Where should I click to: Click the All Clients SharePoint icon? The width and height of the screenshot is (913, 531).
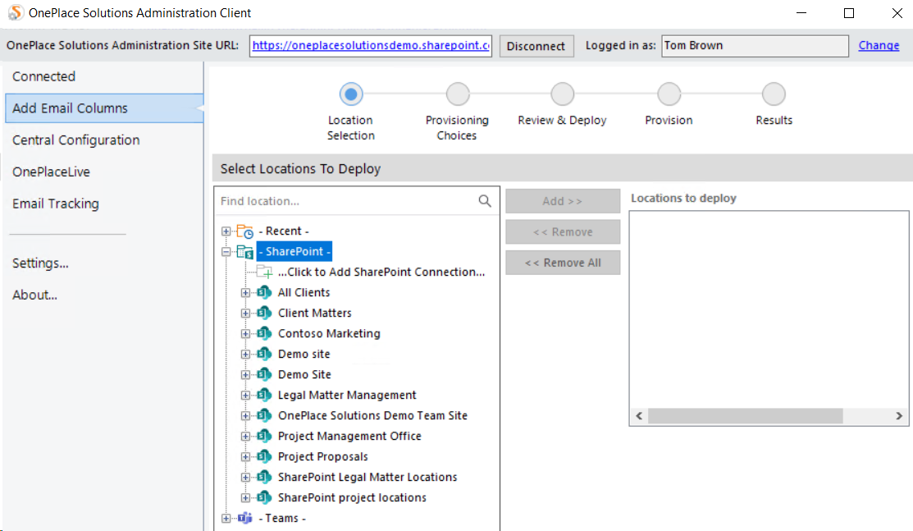264,293
